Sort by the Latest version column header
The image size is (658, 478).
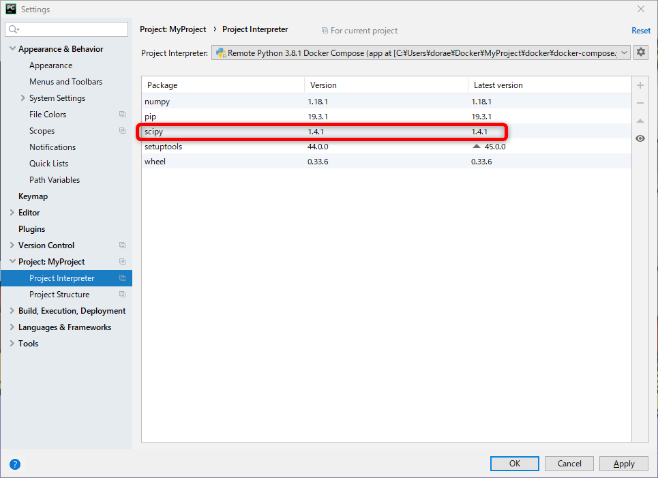click(x=550, y=85)
